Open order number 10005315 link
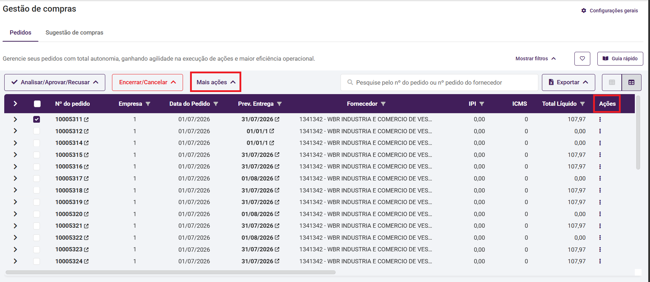The width and height of the screenshot is (650, 282). tap(69, 155)
